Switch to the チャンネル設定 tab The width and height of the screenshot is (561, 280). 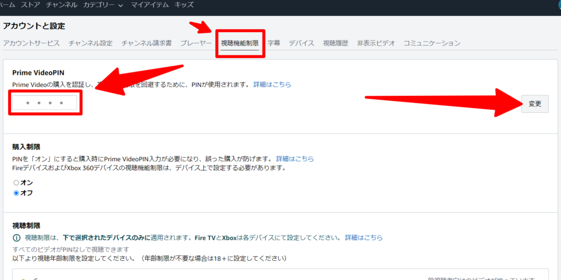(x=90, y=43)
